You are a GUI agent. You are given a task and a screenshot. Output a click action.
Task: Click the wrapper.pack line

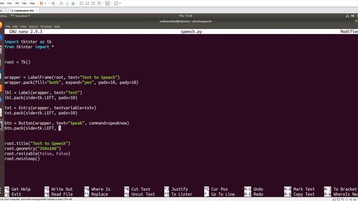click(72, 83)
